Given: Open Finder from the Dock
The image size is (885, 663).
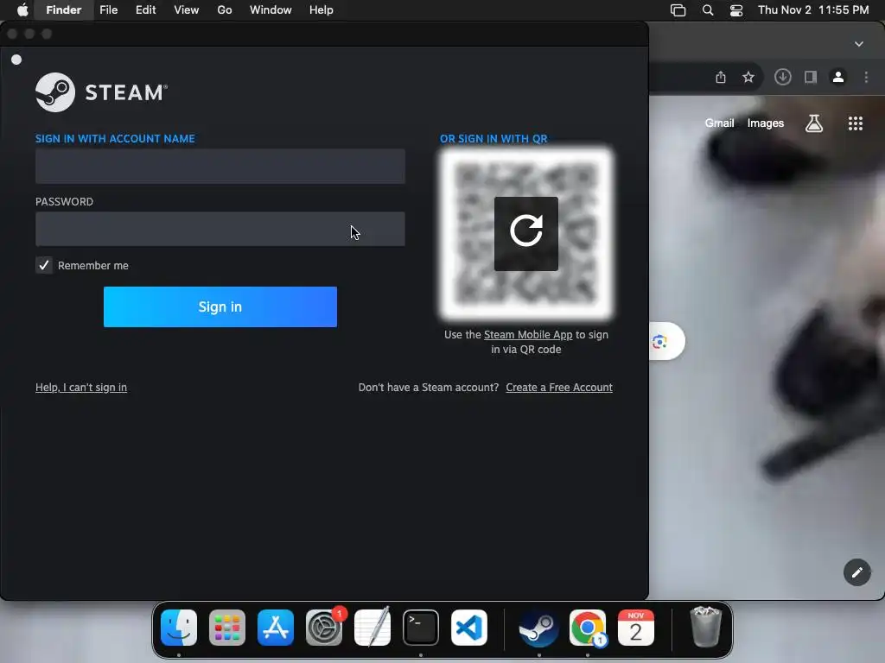Looking at the screenshot, I should (179, 628).
